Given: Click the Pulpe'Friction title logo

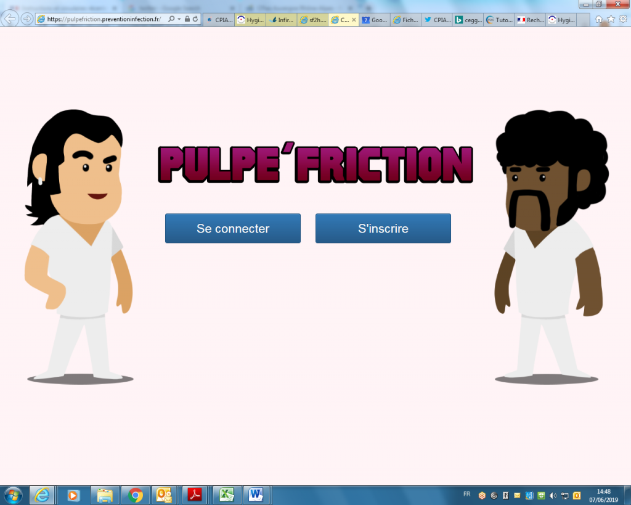Looking at the screenshot, I should click(315, 163).
